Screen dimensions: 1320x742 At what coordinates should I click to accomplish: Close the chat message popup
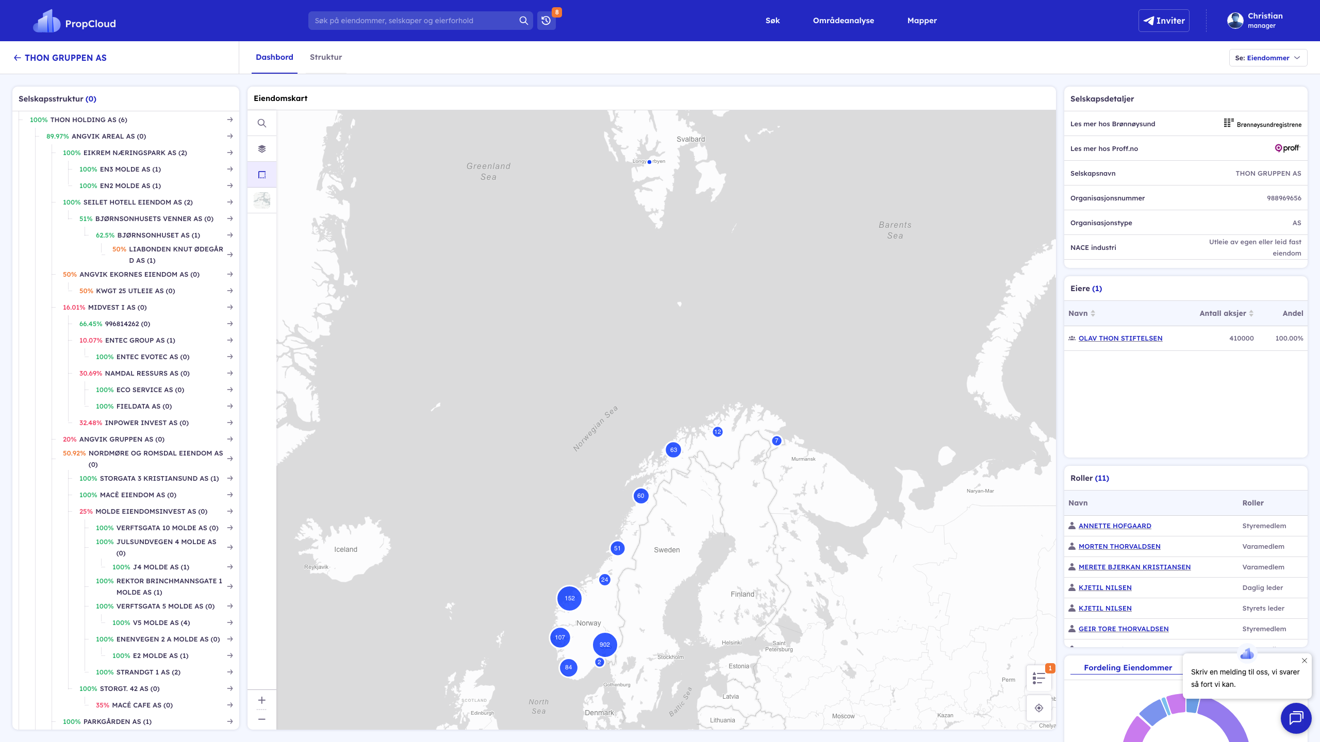click(x=1304, y=661)
